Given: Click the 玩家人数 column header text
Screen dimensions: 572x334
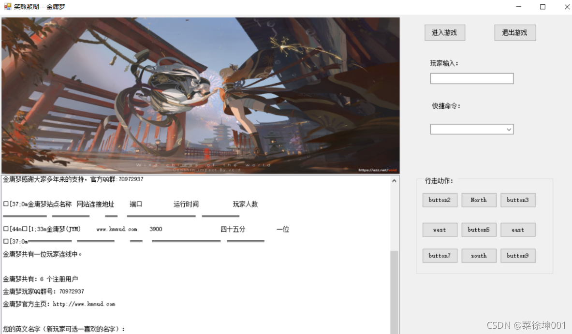Looking at the screenshot, I should (246, 204).
